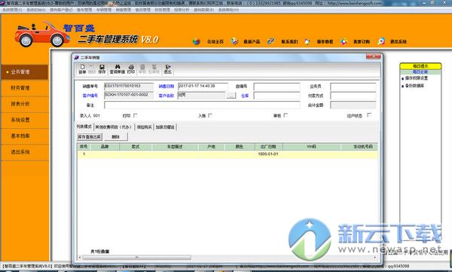Open 备份数据库 in right panel
The image size is (452, 272).
(414, 86)
